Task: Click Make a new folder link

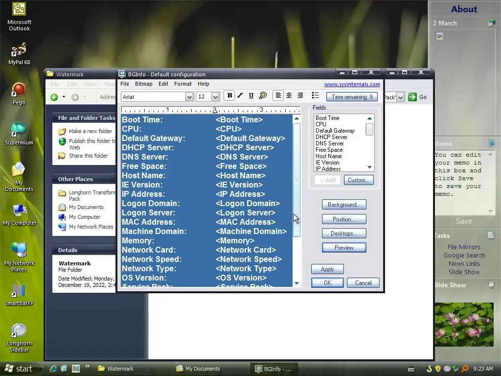Action: point(91,131)
